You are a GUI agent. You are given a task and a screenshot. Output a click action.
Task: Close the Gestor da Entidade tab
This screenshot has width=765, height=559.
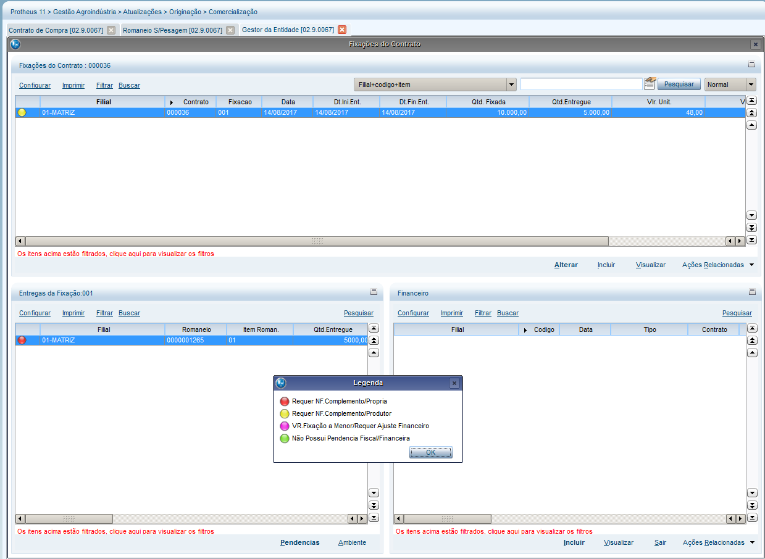(342, 30)
